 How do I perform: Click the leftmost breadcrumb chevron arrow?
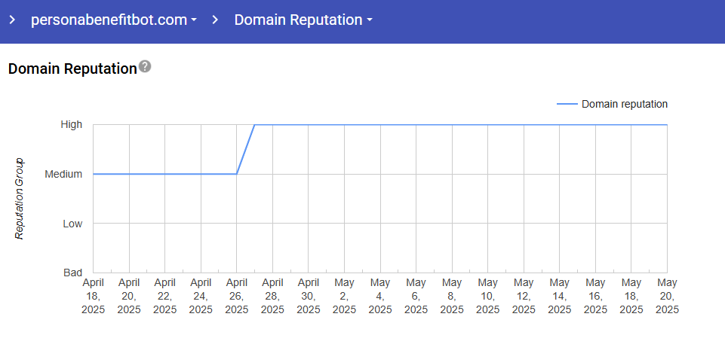point(12,20)
